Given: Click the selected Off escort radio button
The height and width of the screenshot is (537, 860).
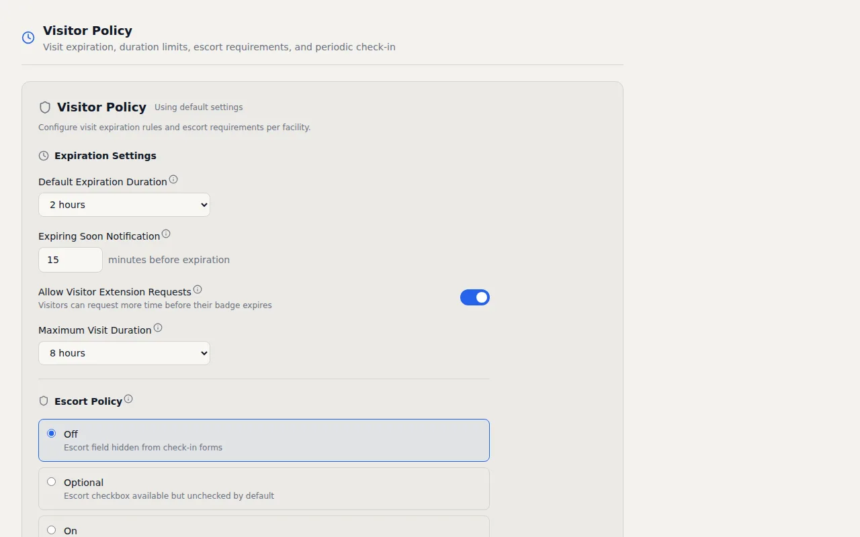Looking at the screenshot, I should pyautogui.click(x=51, y=433).
